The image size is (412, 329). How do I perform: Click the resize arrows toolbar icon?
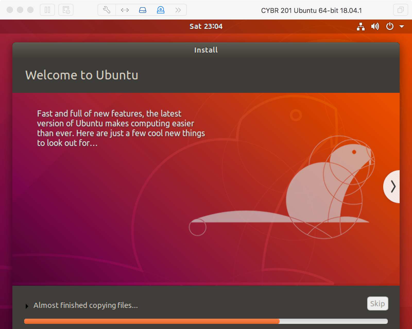[x=125, y=10]
